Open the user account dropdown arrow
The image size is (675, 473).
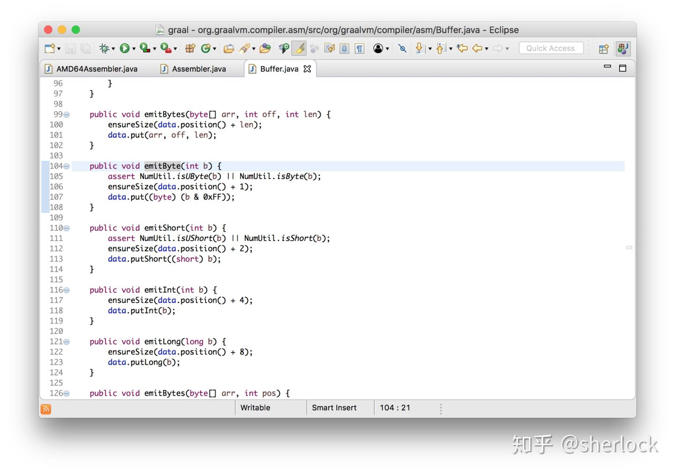[x=387, y=49]
